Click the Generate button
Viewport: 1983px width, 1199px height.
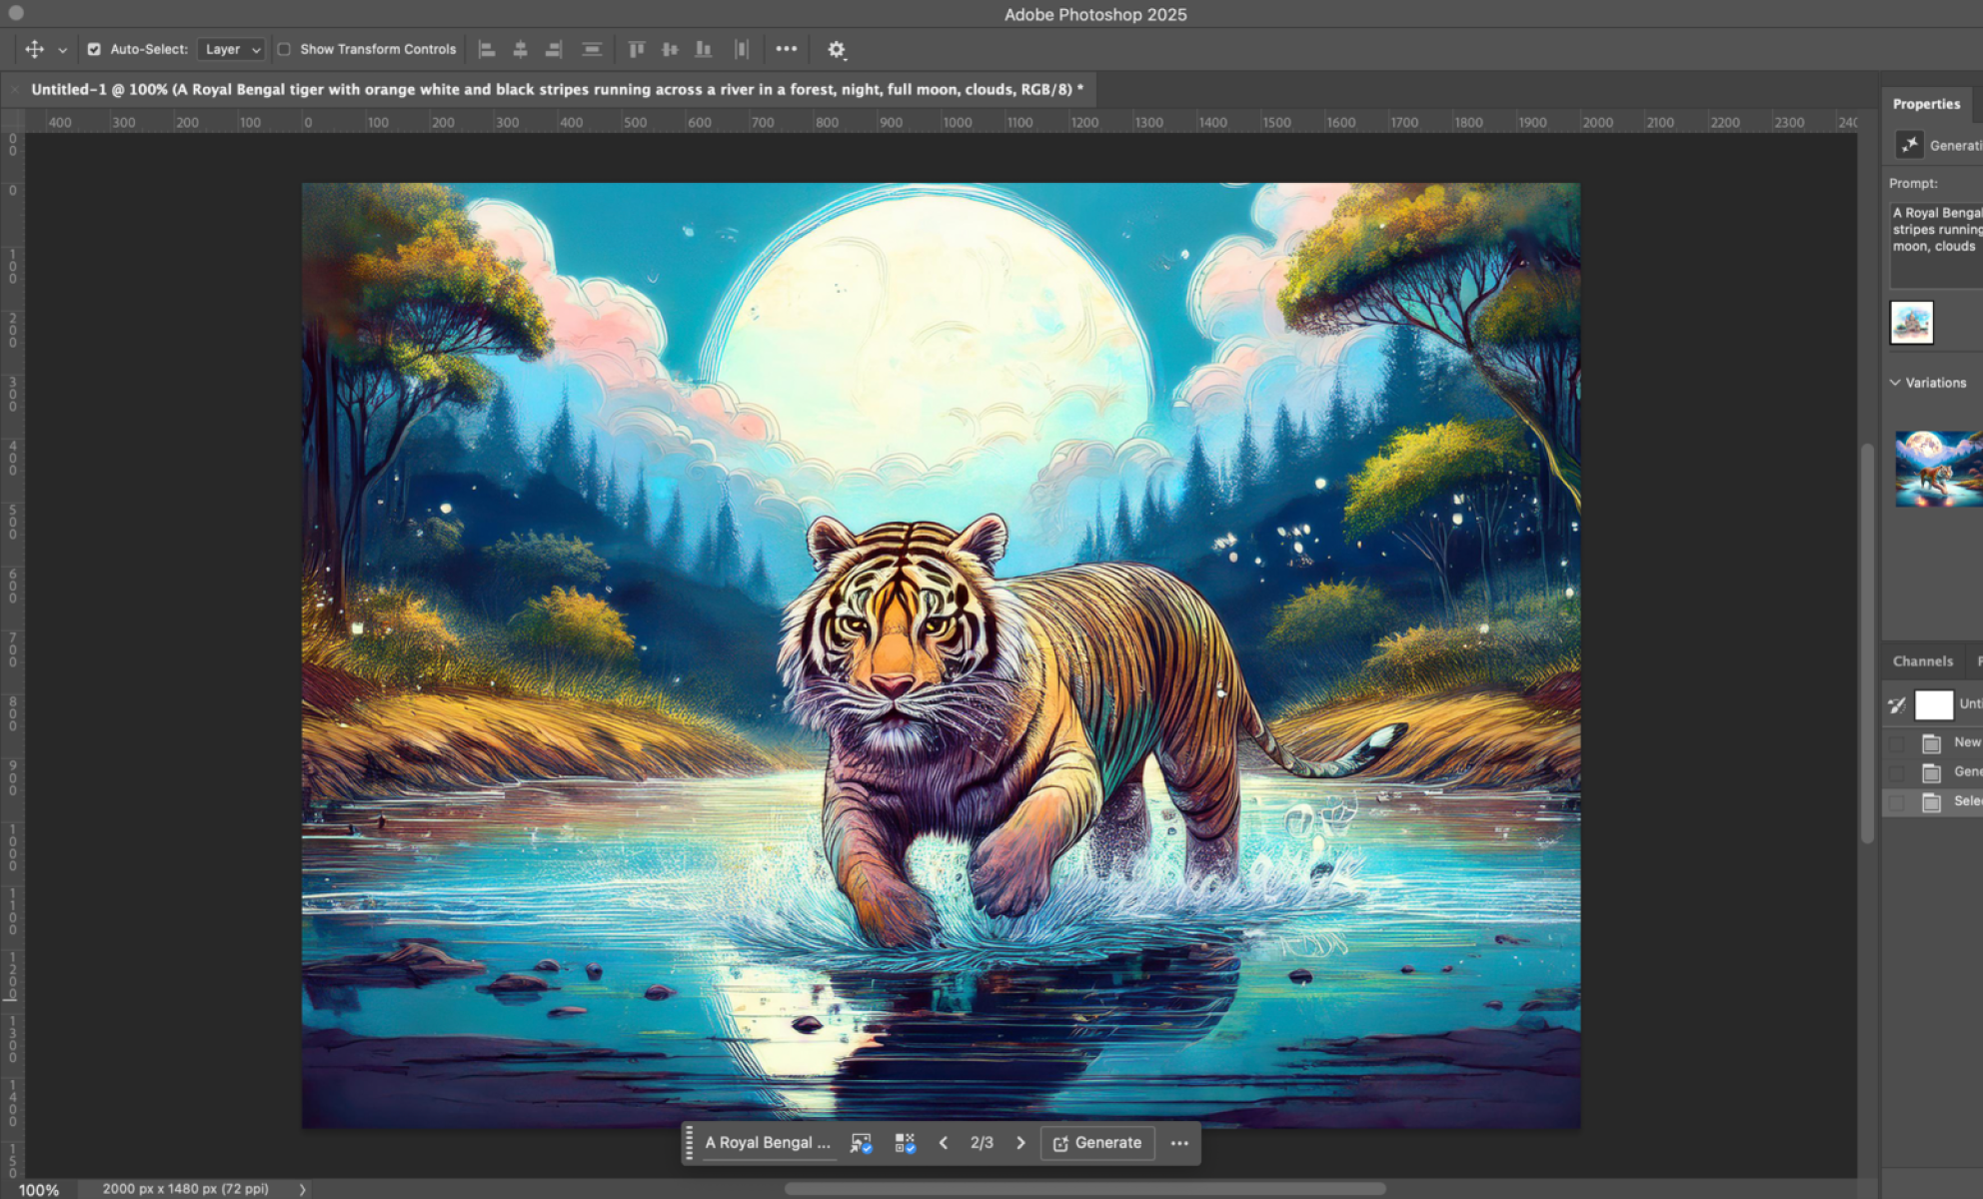click(x=1097, y=1143)
